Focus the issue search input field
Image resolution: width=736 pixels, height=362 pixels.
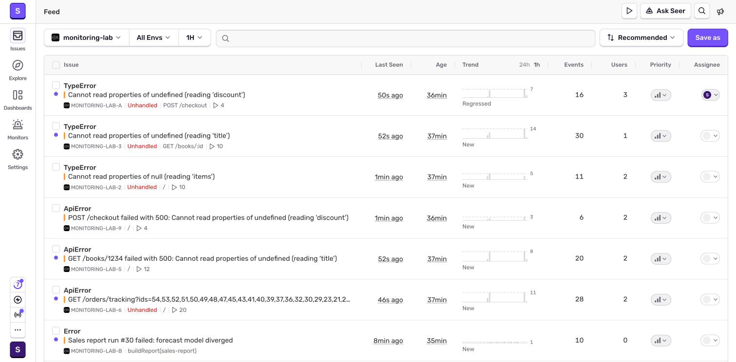pyautogui.click(x=405, y=38)
